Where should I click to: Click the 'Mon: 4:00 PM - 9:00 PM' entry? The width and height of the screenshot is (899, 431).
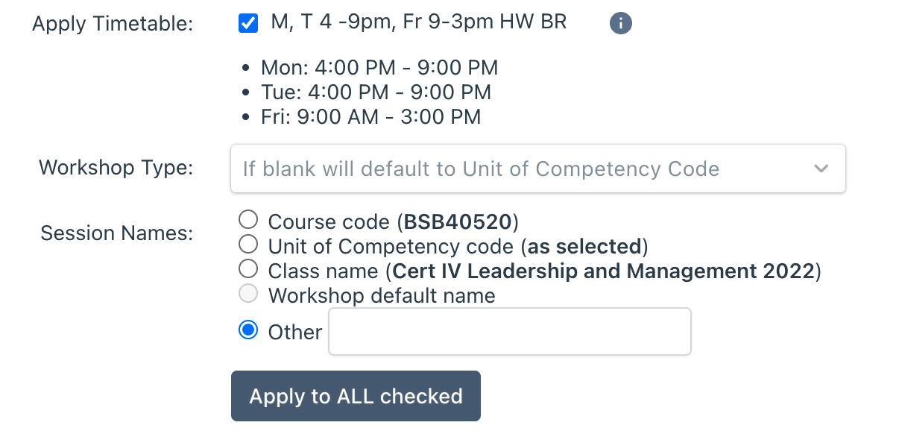[379, 68]
